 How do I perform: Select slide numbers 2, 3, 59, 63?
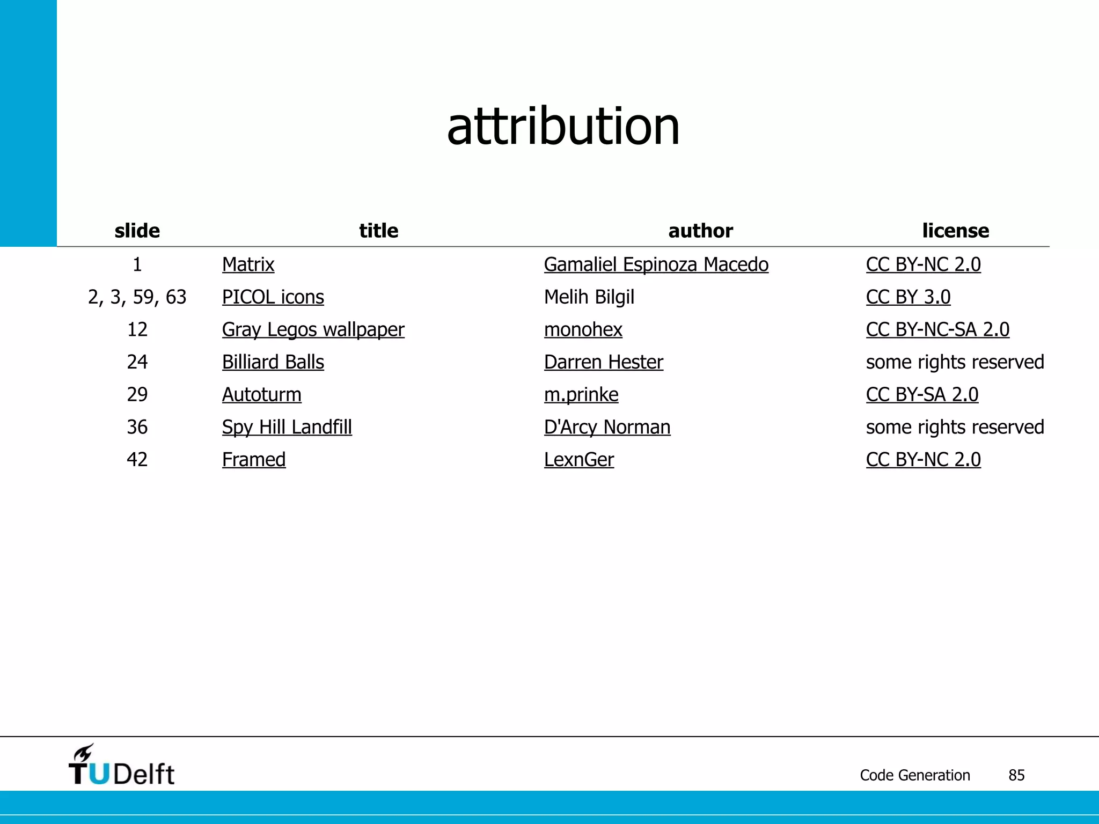(137, 297)
